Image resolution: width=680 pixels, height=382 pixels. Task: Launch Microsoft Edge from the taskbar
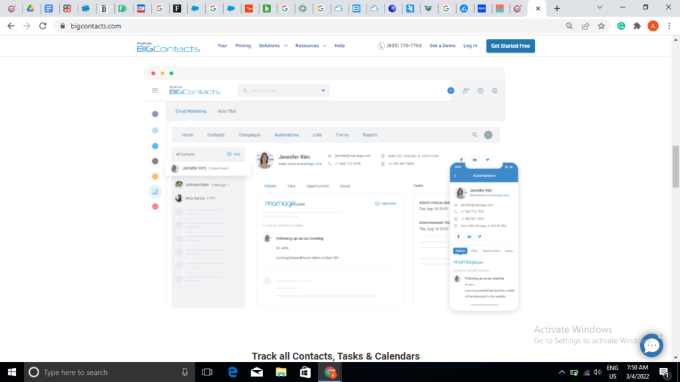[232, 372]
